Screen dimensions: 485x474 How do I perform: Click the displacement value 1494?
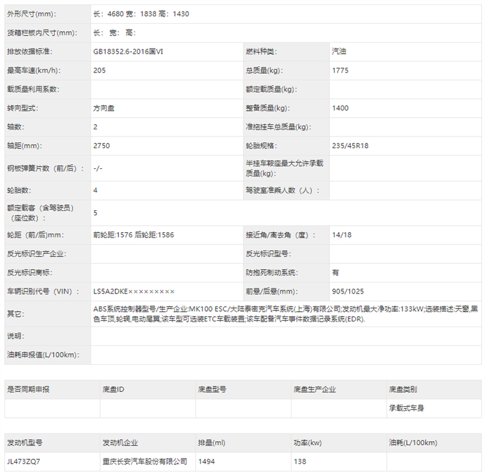[x=206, y=462]
